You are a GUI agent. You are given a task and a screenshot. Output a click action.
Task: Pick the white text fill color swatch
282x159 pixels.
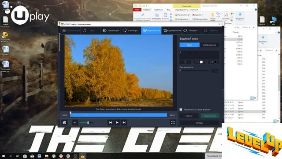point(201,62)
